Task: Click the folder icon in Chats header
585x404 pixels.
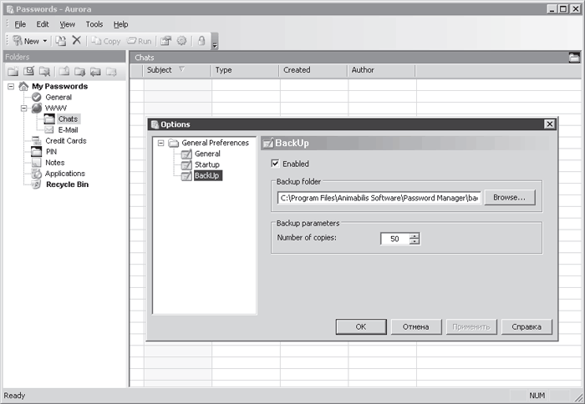Action: [x=574, y=58]
